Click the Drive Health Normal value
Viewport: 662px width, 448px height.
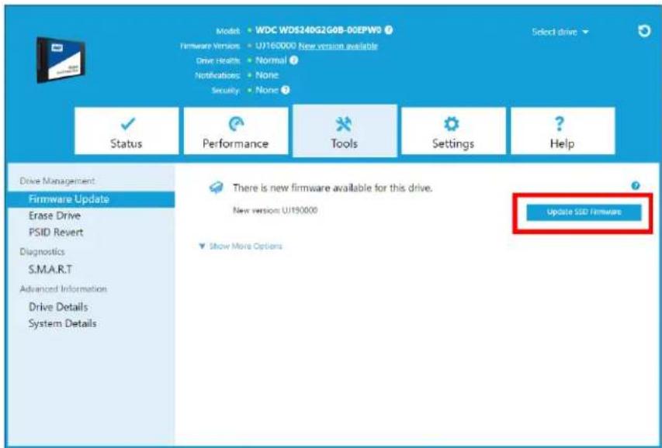coord(271,60)
